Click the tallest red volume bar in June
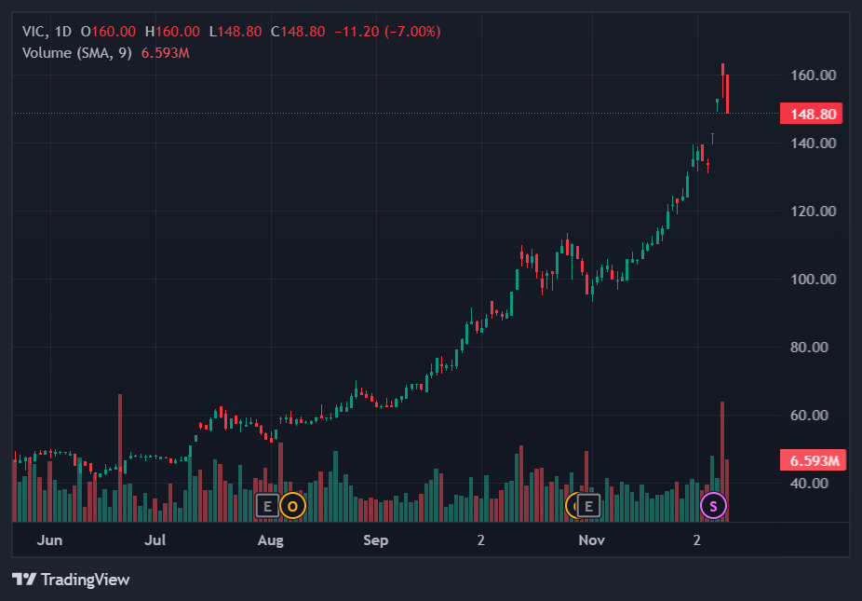The height and width of the screenshot is (601, 862). (x=120, y=457)
